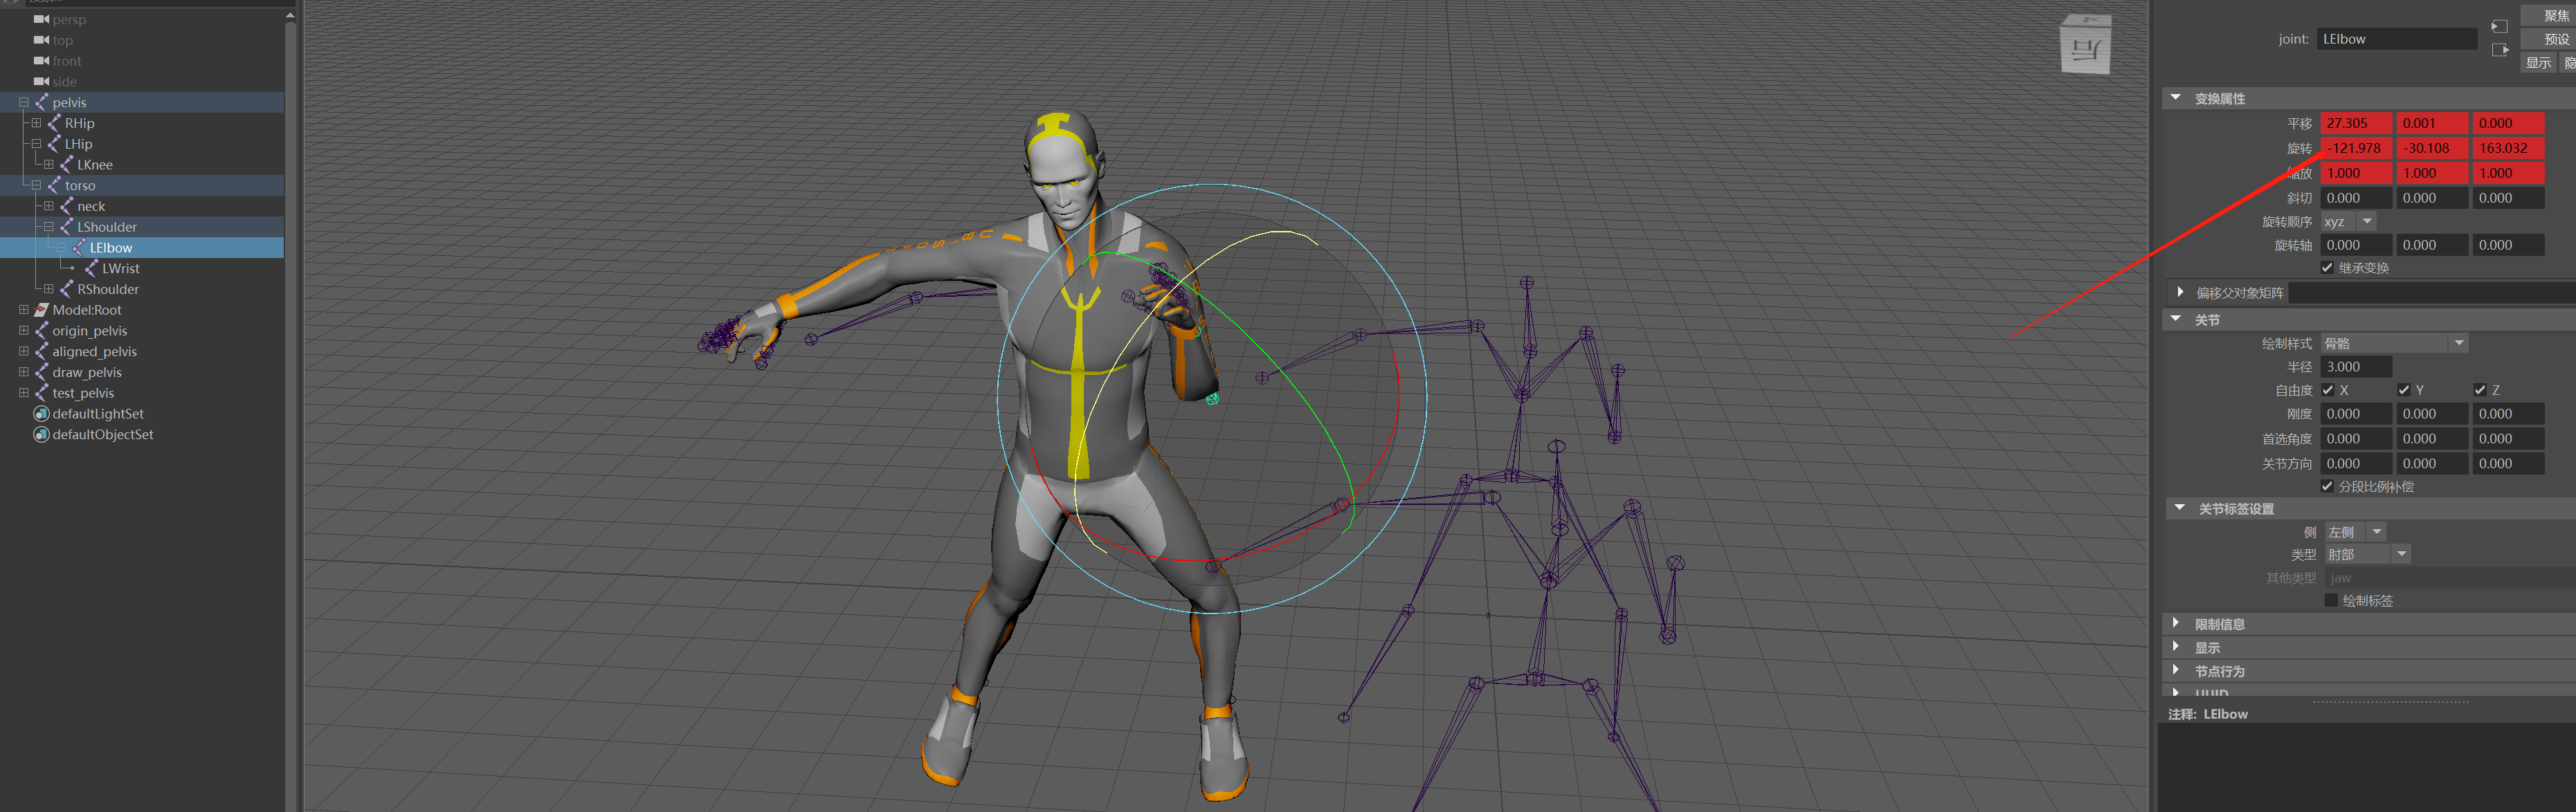Click the LElbow joint icon in the Outliner

80,247
